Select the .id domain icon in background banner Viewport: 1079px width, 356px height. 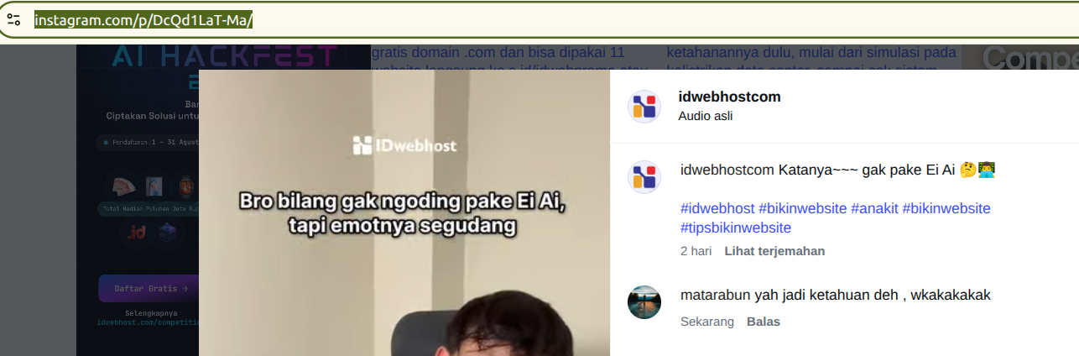tap(137, 233)
